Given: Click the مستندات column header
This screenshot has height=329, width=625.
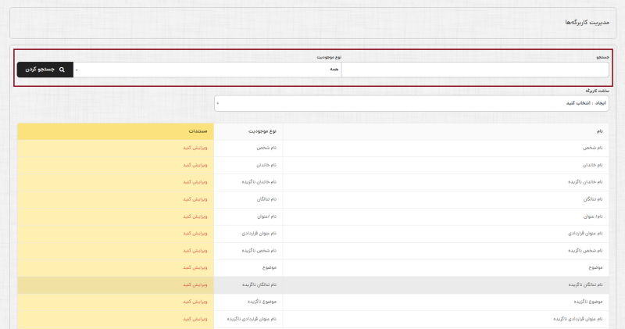Looking at the screenshot, I should [197, 131].
